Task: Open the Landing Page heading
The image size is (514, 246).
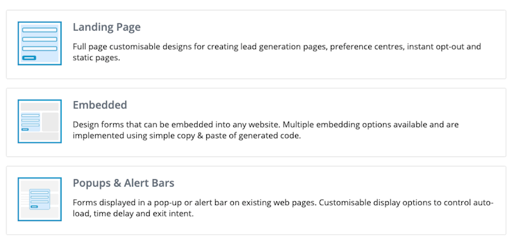Action: click(107, 27)
